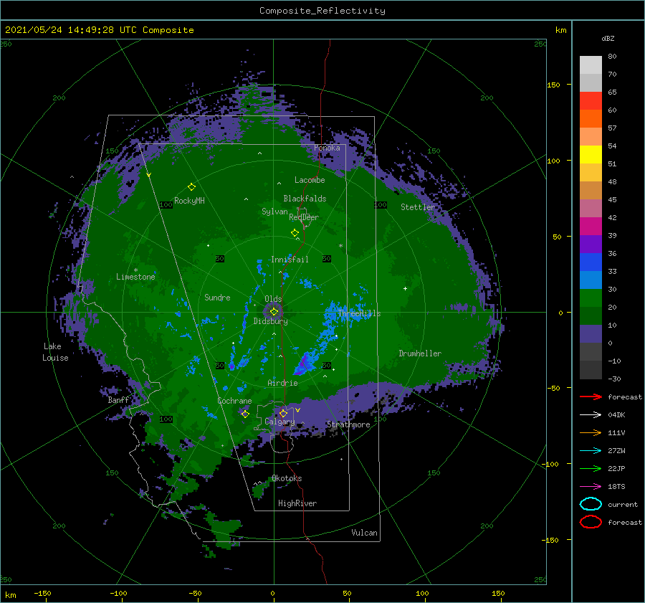Viewport: 645px width, 603px height.
Task: Click the yellow V marker northwest of RockyMH
Action: coord(149,176)
